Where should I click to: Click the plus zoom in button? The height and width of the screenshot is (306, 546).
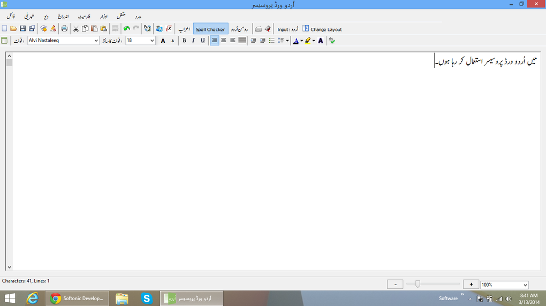[x=471, y=285]
